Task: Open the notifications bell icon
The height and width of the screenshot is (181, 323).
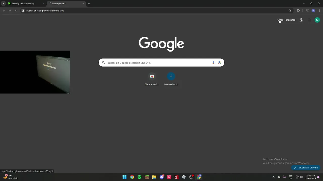Action: 318,177
